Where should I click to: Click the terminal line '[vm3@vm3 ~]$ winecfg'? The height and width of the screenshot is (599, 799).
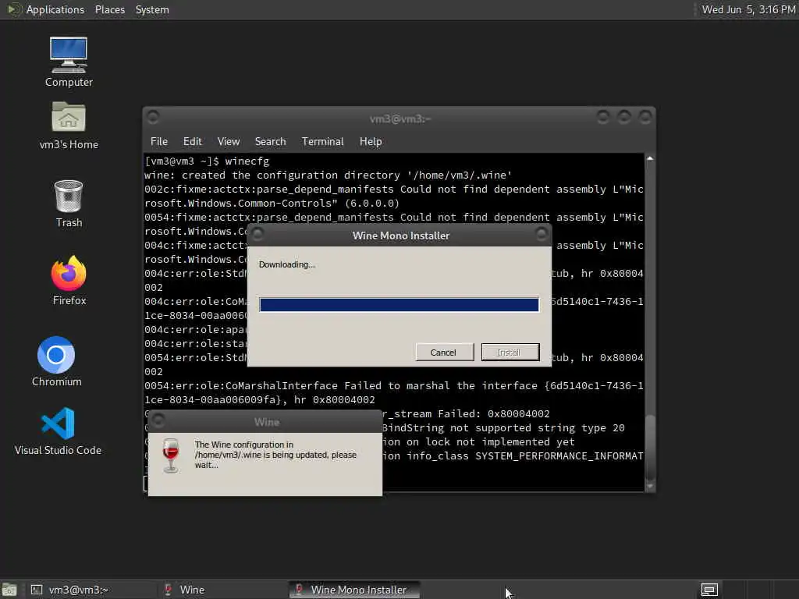point(206,161)
